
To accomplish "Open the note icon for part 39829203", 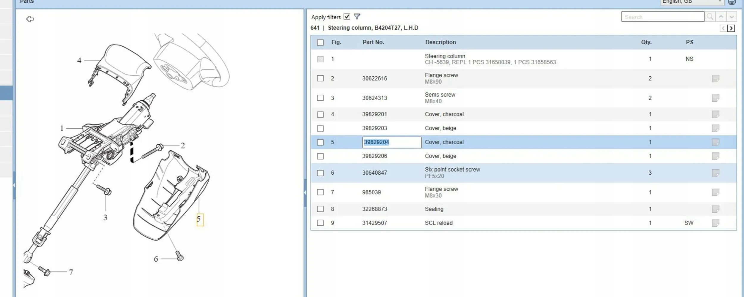I will pos(715,128).
